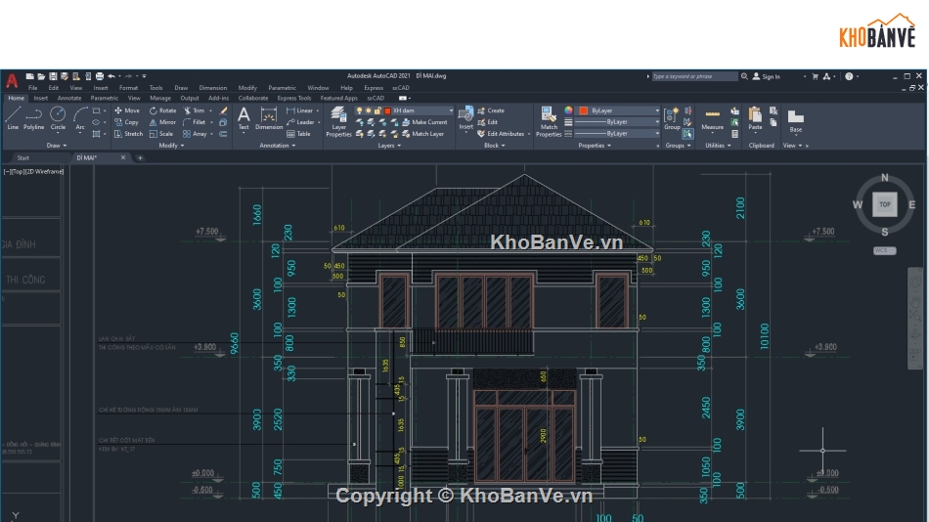Toggle current layer freeze sun icon
Screen dimensions: 929x522
click(368, 110)
